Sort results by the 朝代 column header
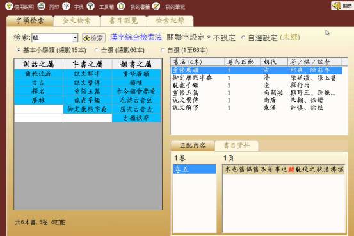Image resolution: width=354 pixels, height=236 pixels. click(x=274, y=62)
